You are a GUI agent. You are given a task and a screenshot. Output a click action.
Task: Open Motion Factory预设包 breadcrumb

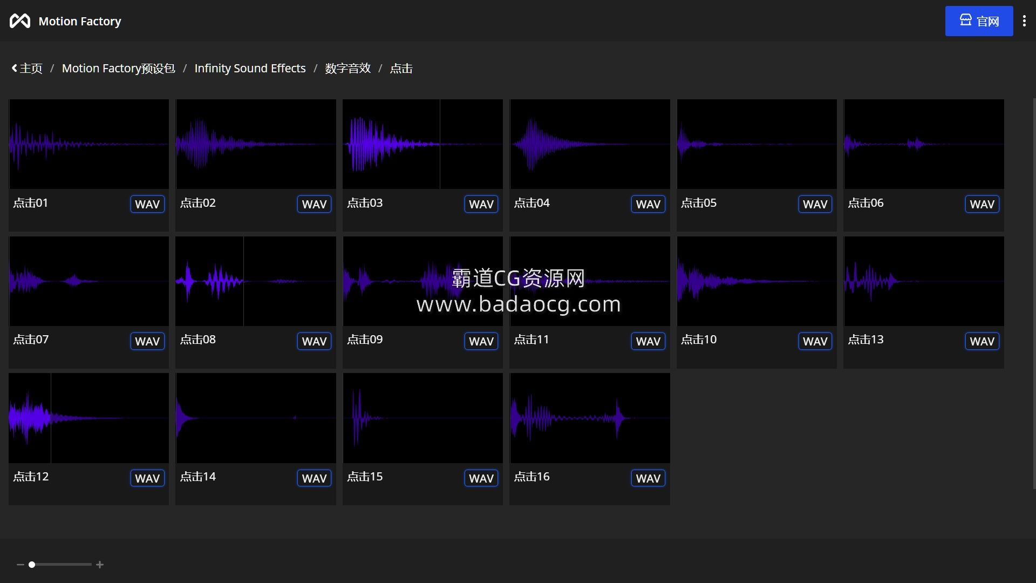pos(118,69)
